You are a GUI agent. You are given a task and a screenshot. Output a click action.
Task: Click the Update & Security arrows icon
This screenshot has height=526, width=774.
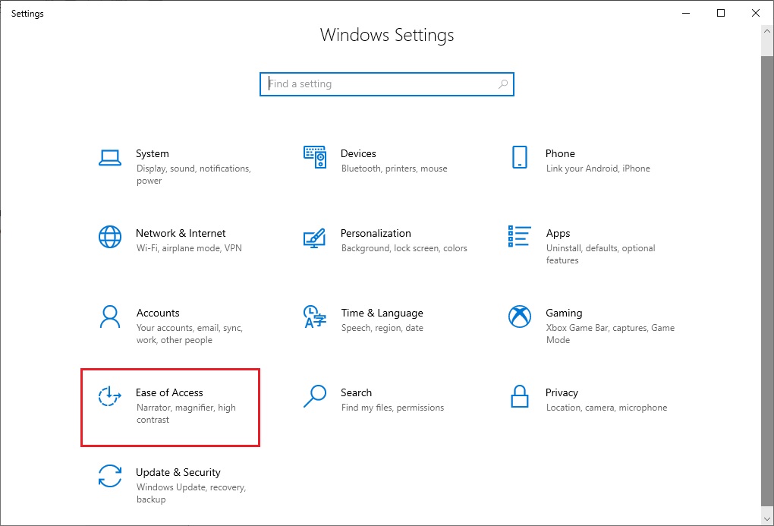(x=110, y=476)
